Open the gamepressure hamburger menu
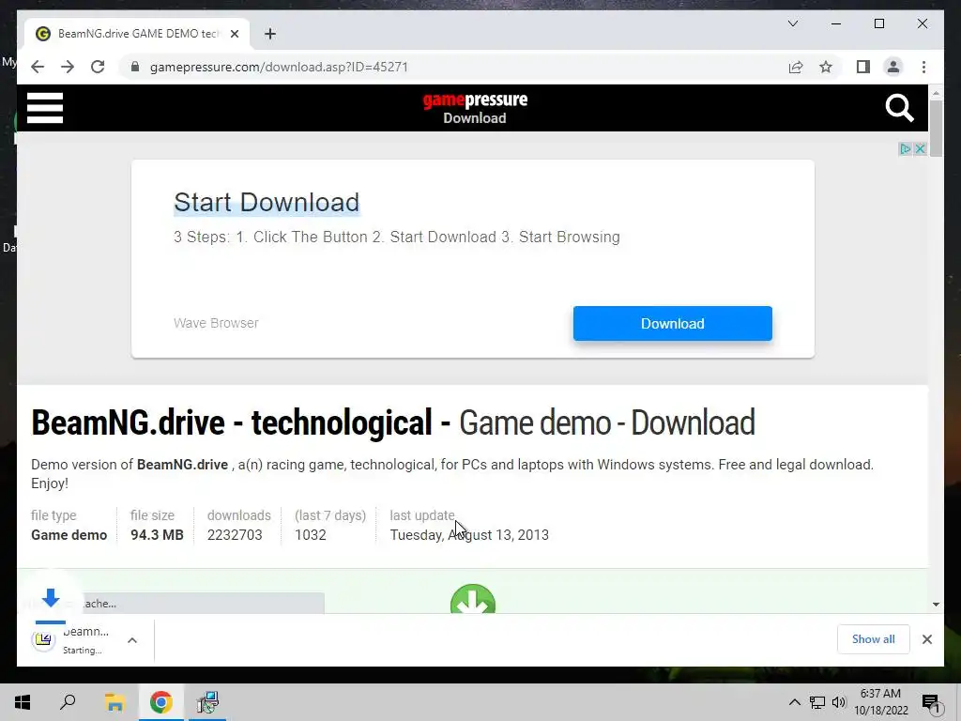961x721 pixels. pos(45,108)
